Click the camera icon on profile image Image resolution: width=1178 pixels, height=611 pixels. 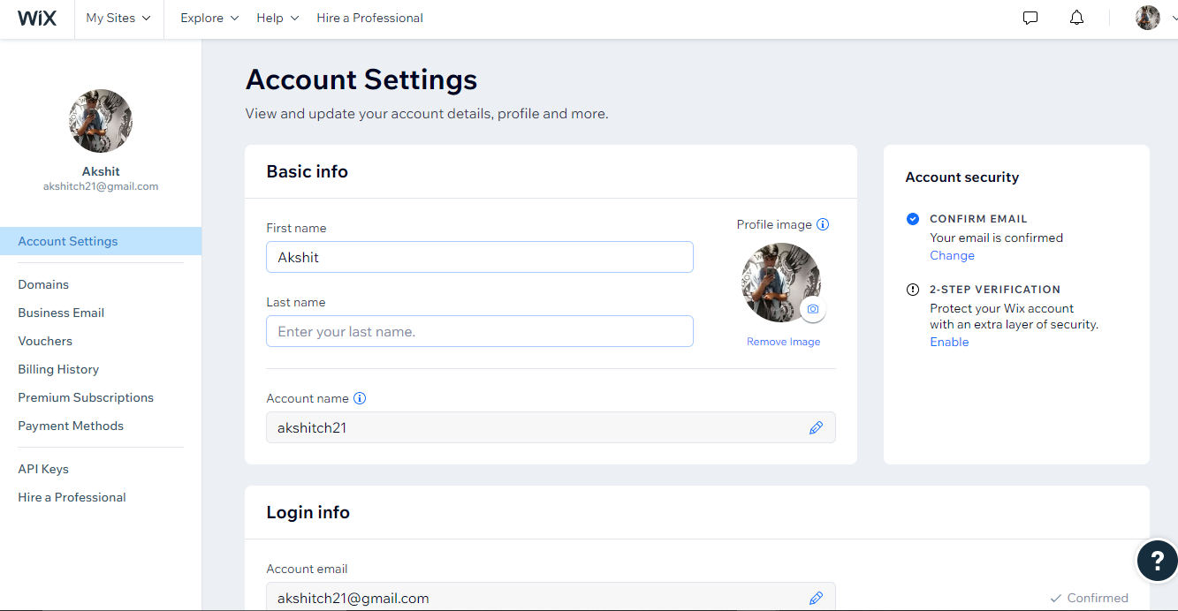(x=813, y=309)
